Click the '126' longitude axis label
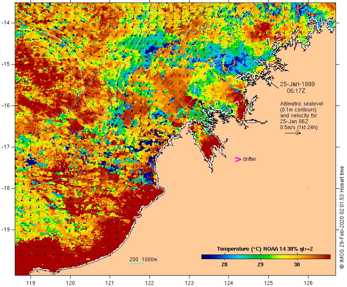Viewport: 347px width, 287px height. click(308, 283)
